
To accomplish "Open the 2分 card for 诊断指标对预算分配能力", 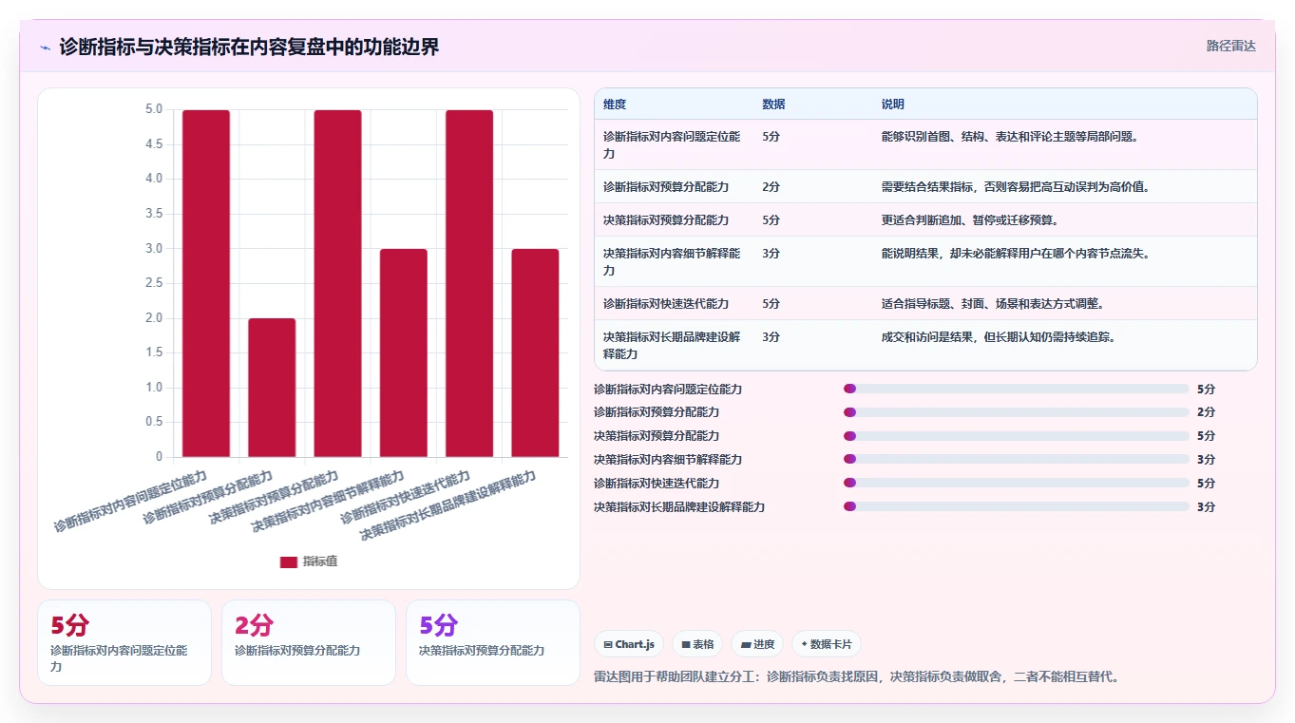I will 309,642.
